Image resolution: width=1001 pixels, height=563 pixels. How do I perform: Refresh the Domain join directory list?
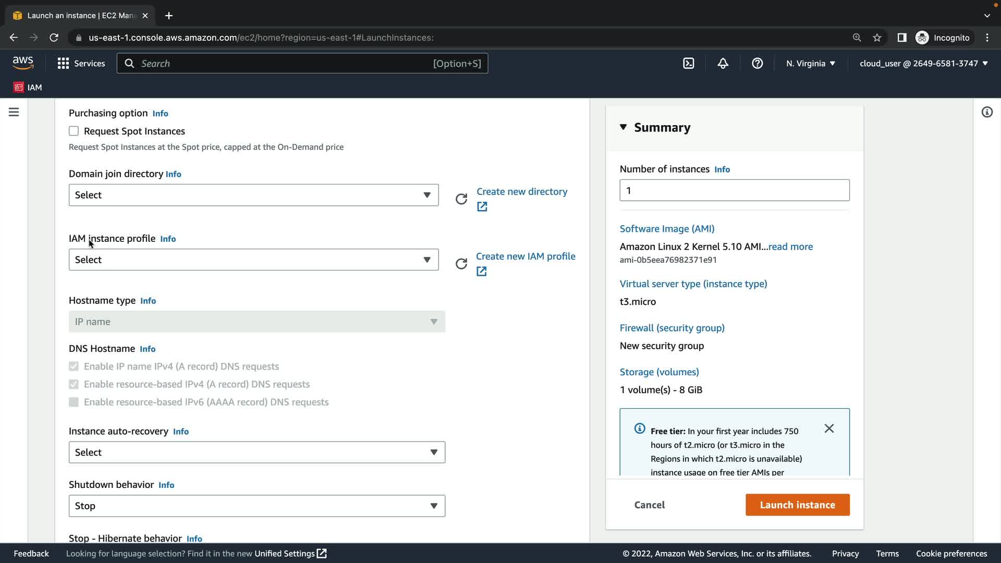coord(461,199)
